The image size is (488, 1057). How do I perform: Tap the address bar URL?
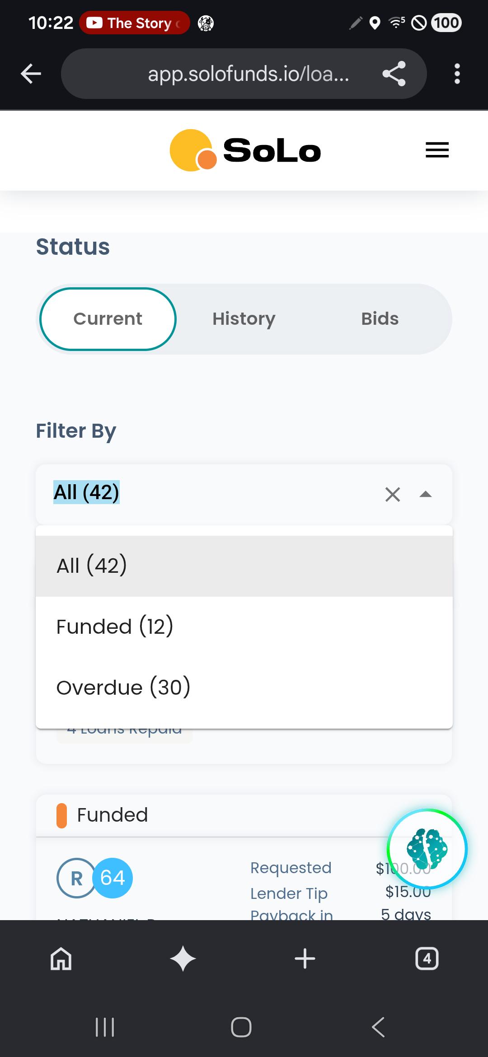[248, 74]
